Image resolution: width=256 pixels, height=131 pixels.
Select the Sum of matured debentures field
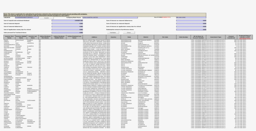(67, 27)
